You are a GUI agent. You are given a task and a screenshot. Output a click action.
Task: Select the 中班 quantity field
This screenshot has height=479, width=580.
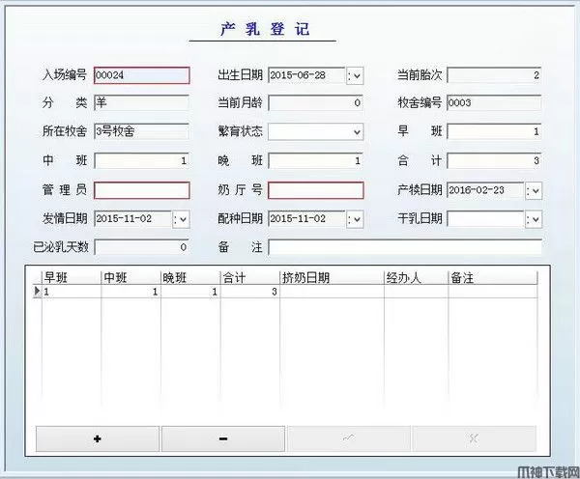tap(141, 161)
